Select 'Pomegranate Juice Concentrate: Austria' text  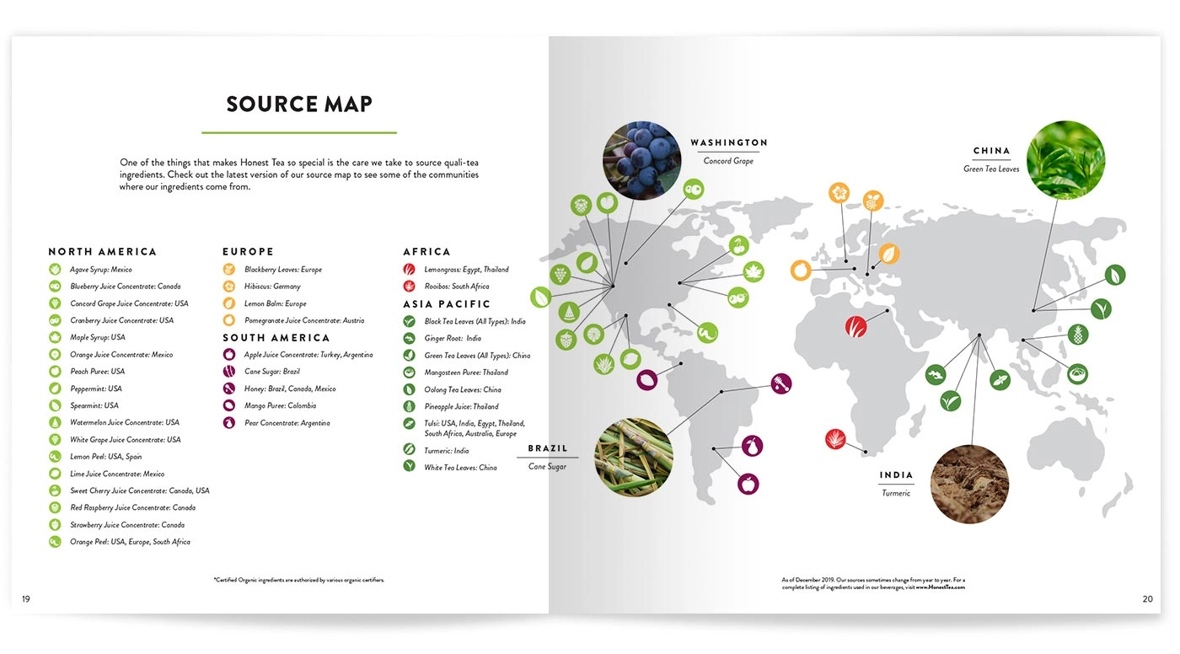tap(304, 320)
